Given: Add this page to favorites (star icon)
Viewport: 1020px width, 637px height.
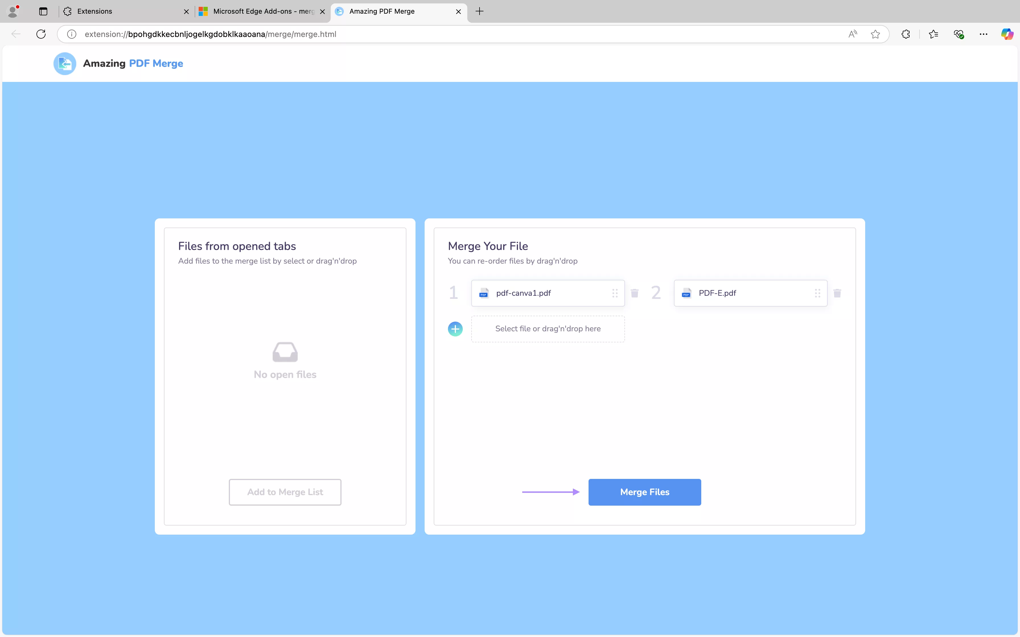Looking at the screenshot, I should pos(875,34).
